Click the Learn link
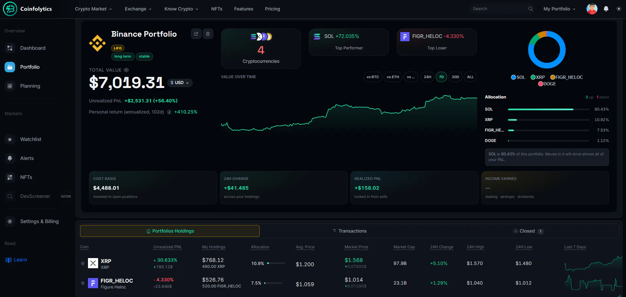 coord(20,260)
